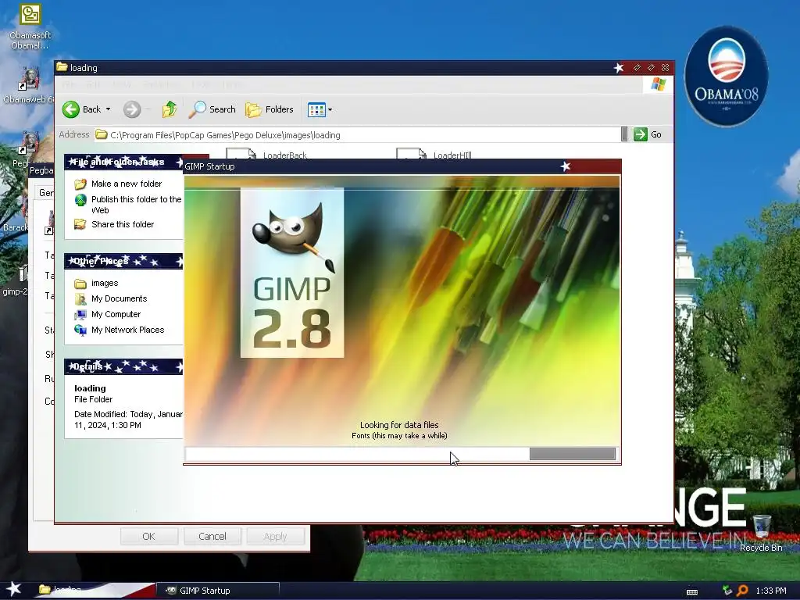This screenshot has height=600, width=800.
Task: Open the images folder link
Action: tap(105, 283)
